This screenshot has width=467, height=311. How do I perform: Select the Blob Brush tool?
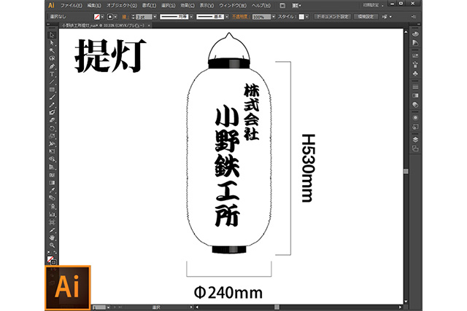pyautogui.click(x=52, y=113)
